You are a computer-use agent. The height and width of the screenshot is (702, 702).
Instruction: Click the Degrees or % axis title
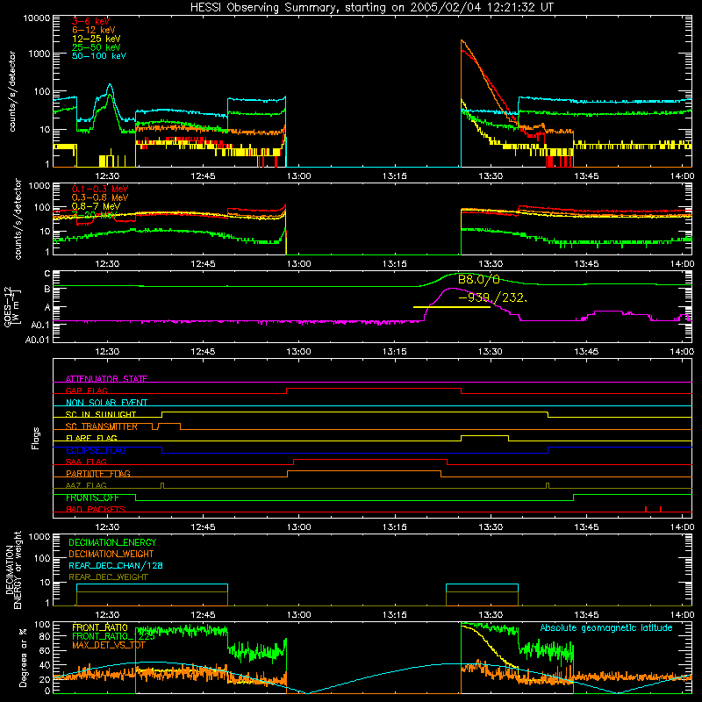click(x=23, y=657)
